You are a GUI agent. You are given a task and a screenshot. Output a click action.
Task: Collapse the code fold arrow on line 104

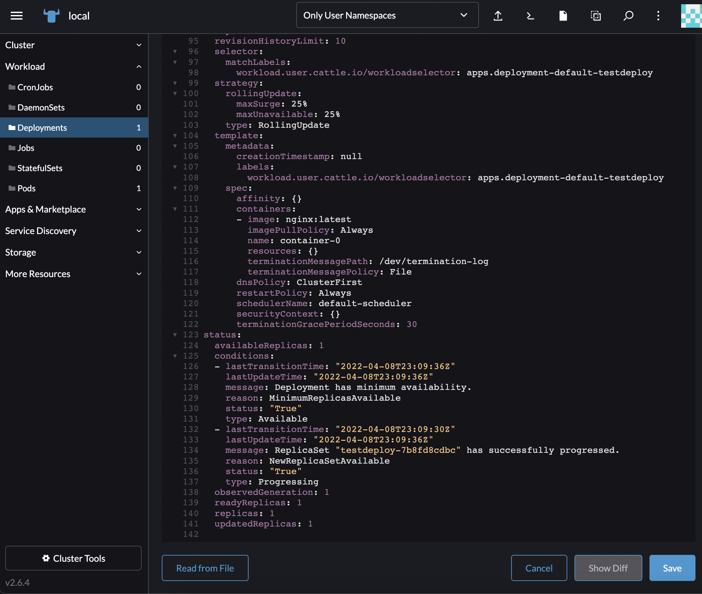(175, 135)
